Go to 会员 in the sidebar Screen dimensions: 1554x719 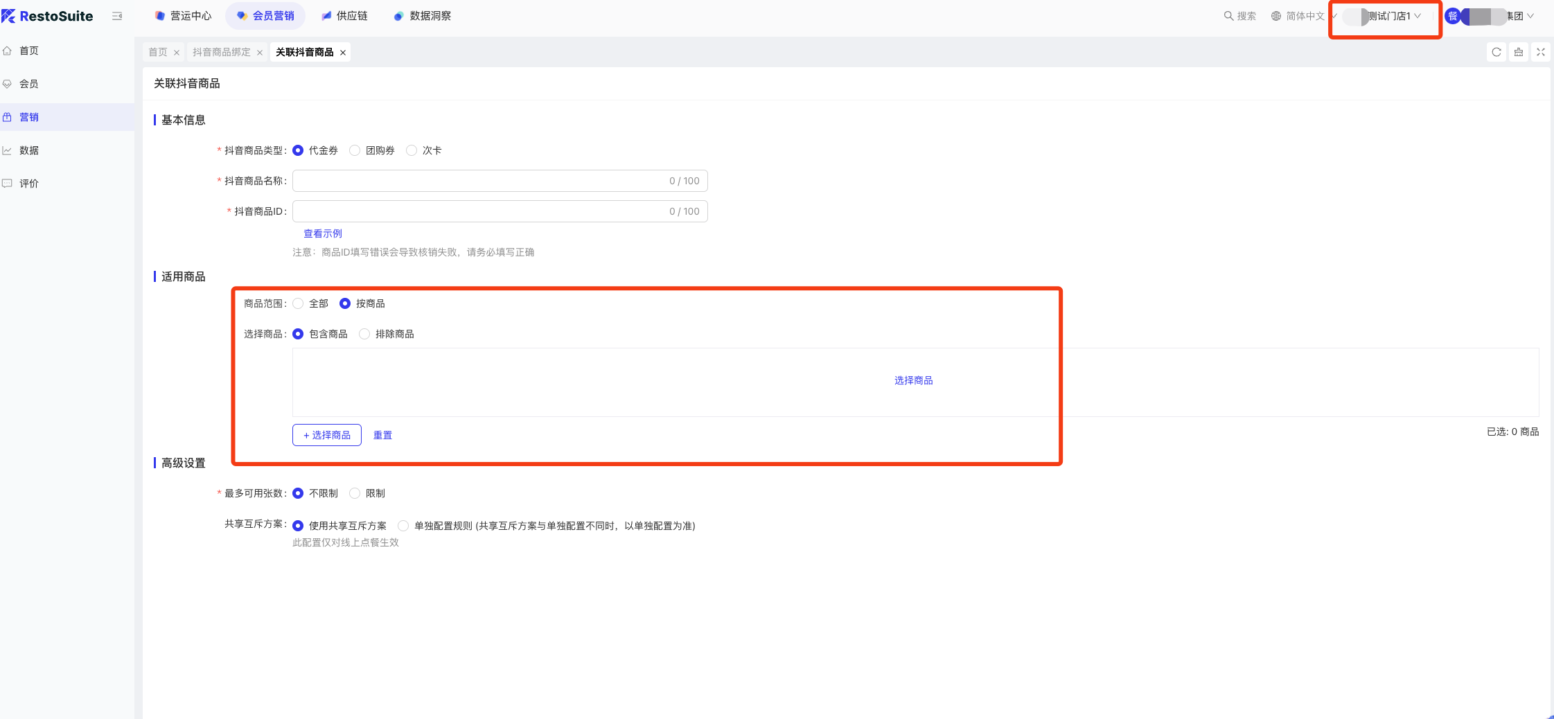point(29,84)
